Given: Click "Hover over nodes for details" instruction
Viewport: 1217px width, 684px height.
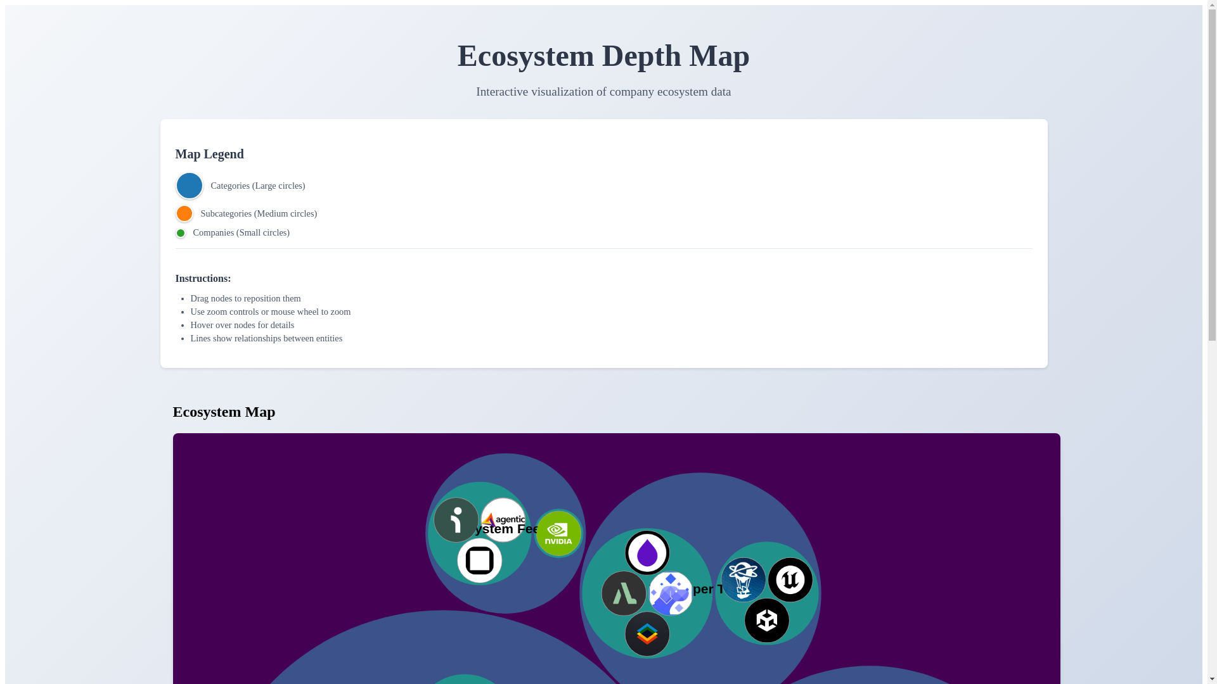Looking at the screenshot, I should click(242, 325).
